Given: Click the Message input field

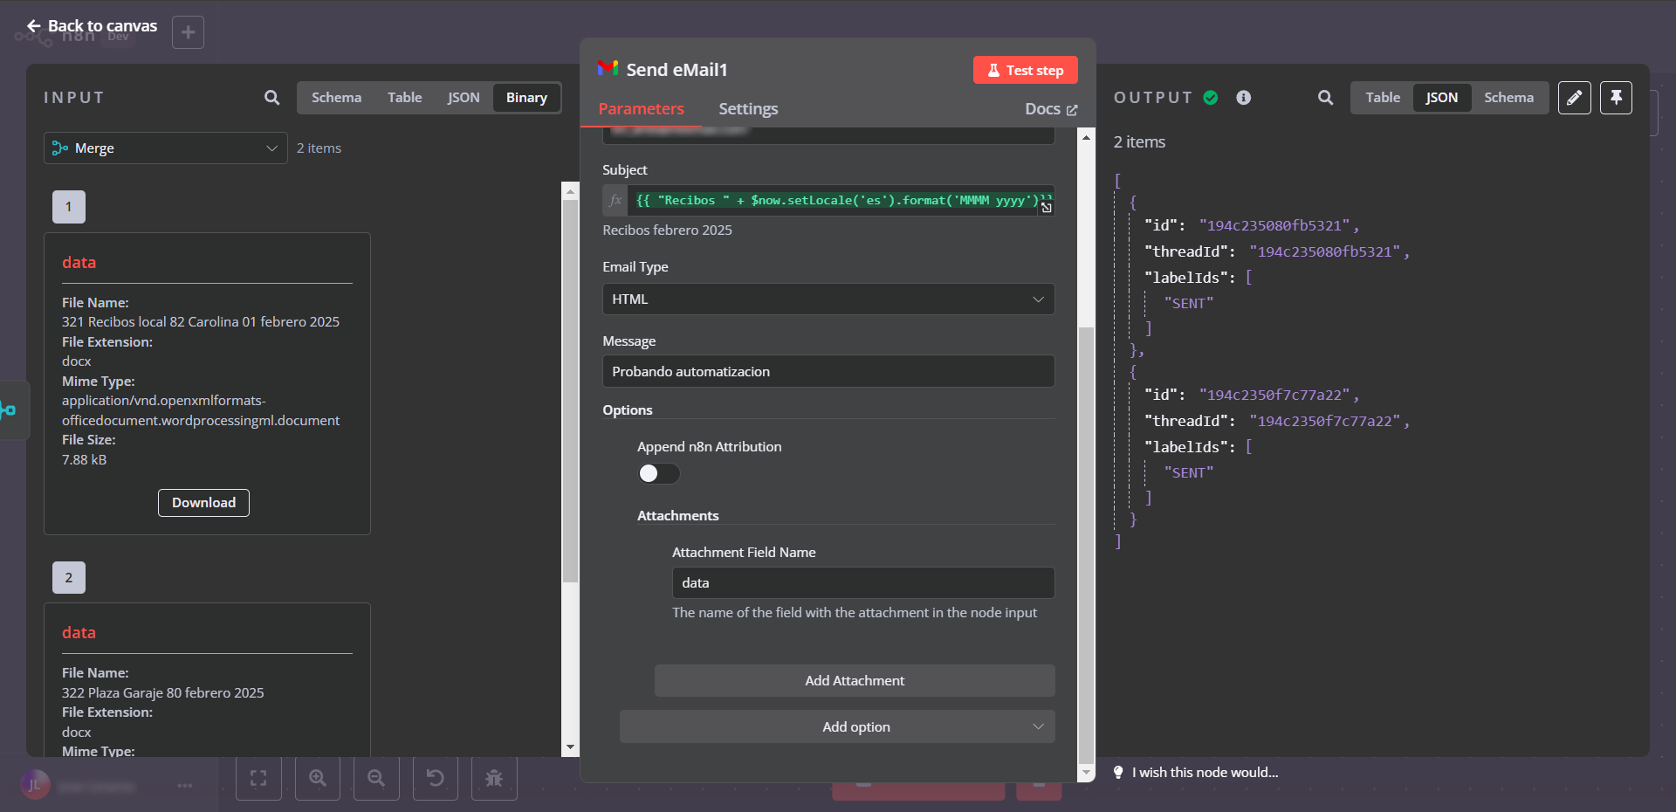Looking at the screenshot, I should coord(828,371).
